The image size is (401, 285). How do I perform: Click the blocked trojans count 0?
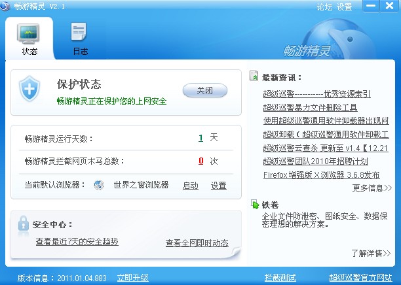tap(200, 161)
